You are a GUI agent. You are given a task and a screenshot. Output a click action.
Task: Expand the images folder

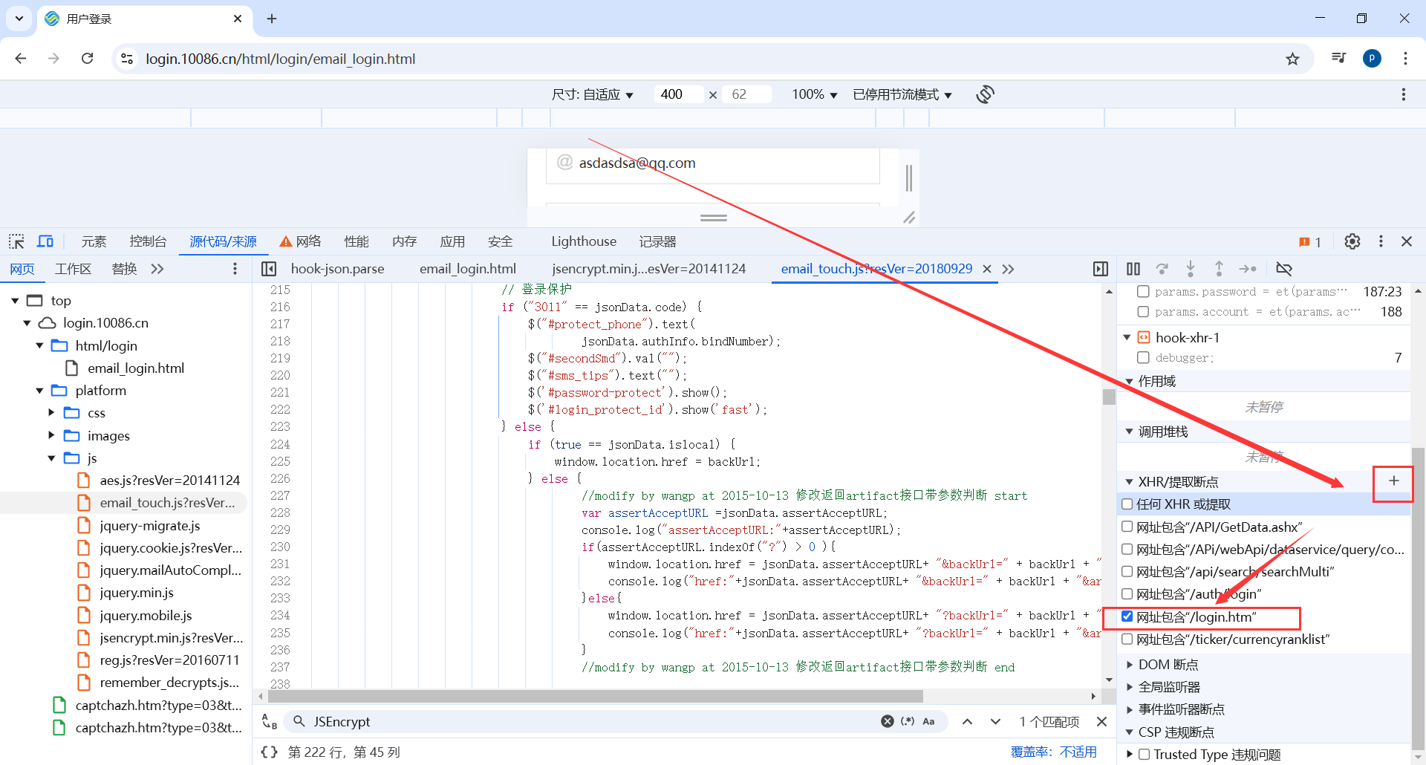tap(51, 435)
